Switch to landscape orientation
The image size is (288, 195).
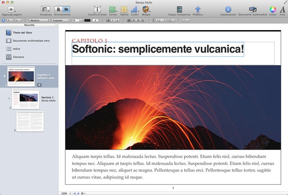(66, 9)
